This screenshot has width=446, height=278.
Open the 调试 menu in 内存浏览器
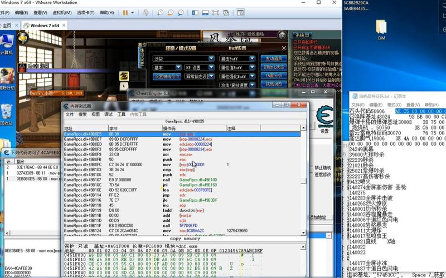point(108,115)
